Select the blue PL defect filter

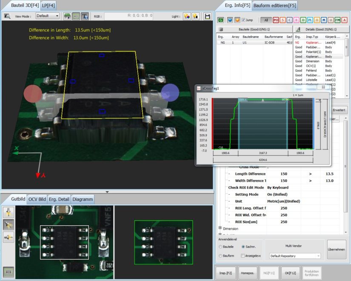pos(310,20)
